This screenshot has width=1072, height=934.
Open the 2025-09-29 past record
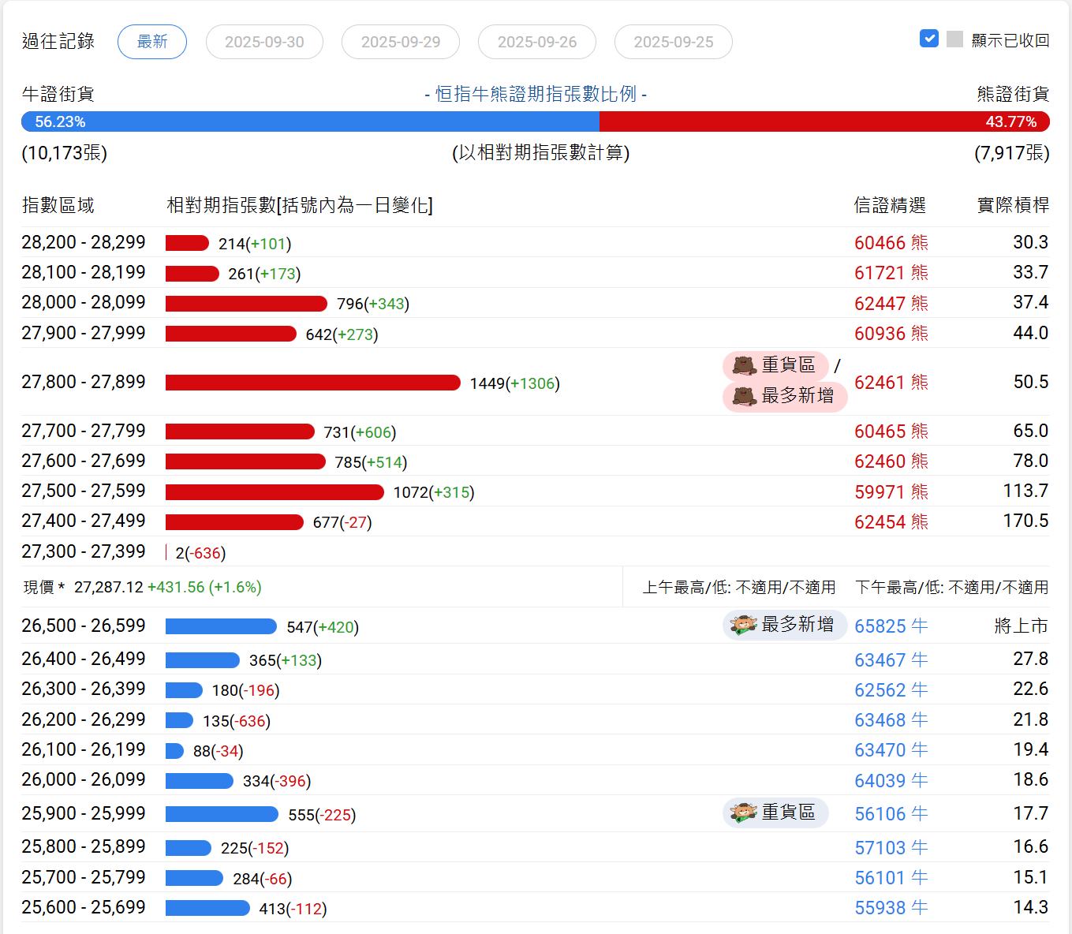[401, 42]
